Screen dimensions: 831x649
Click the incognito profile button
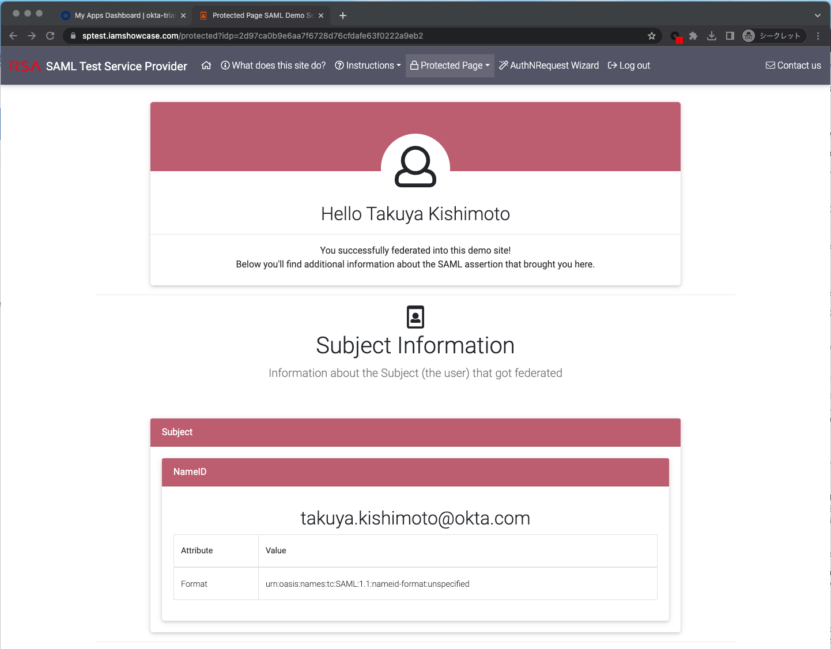[773, 36]
